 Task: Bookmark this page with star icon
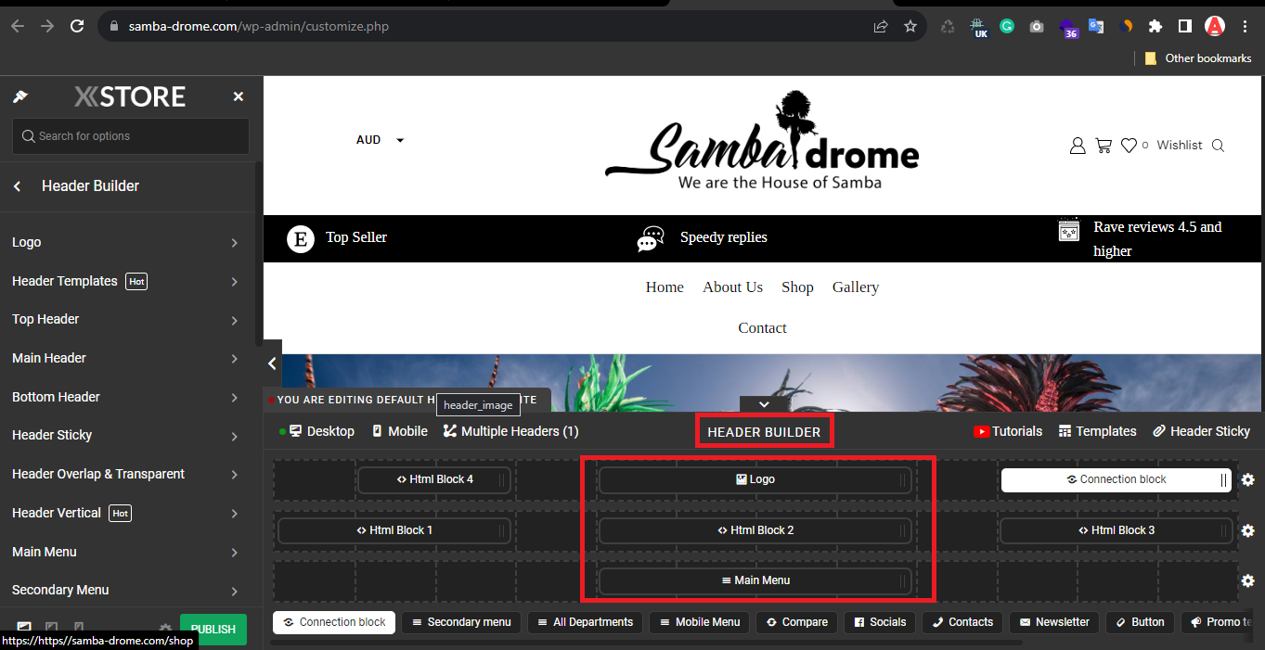tap(910, 26)
